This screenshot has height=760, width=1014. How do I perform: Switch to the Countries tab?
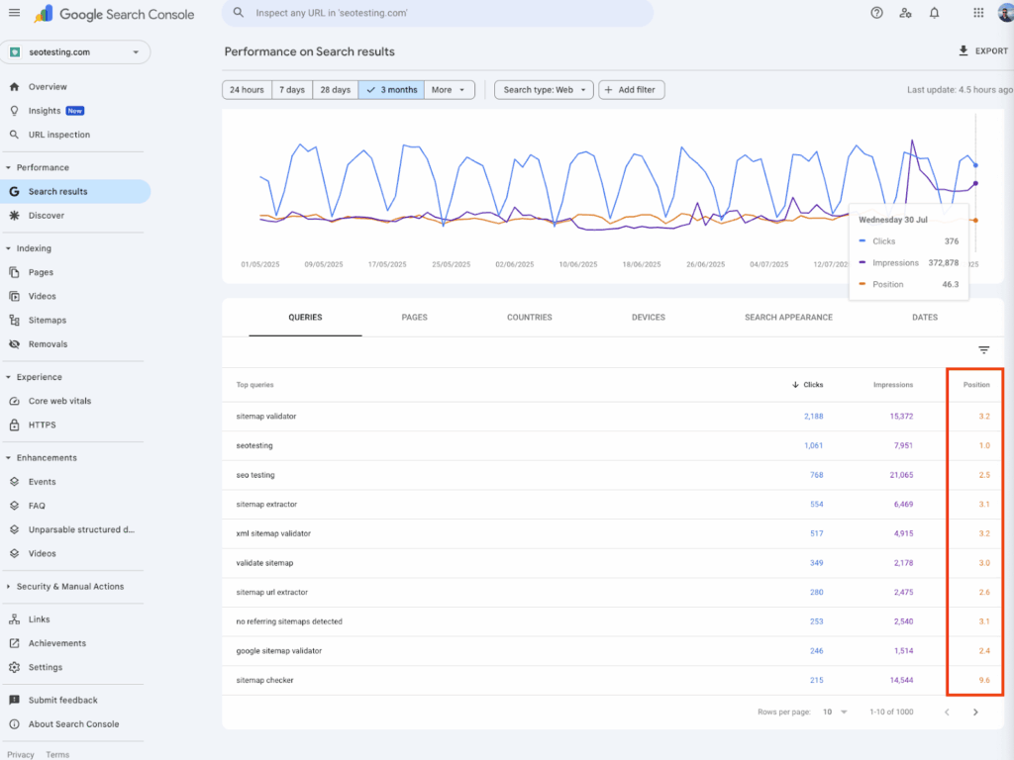click(x=530, y=318)
